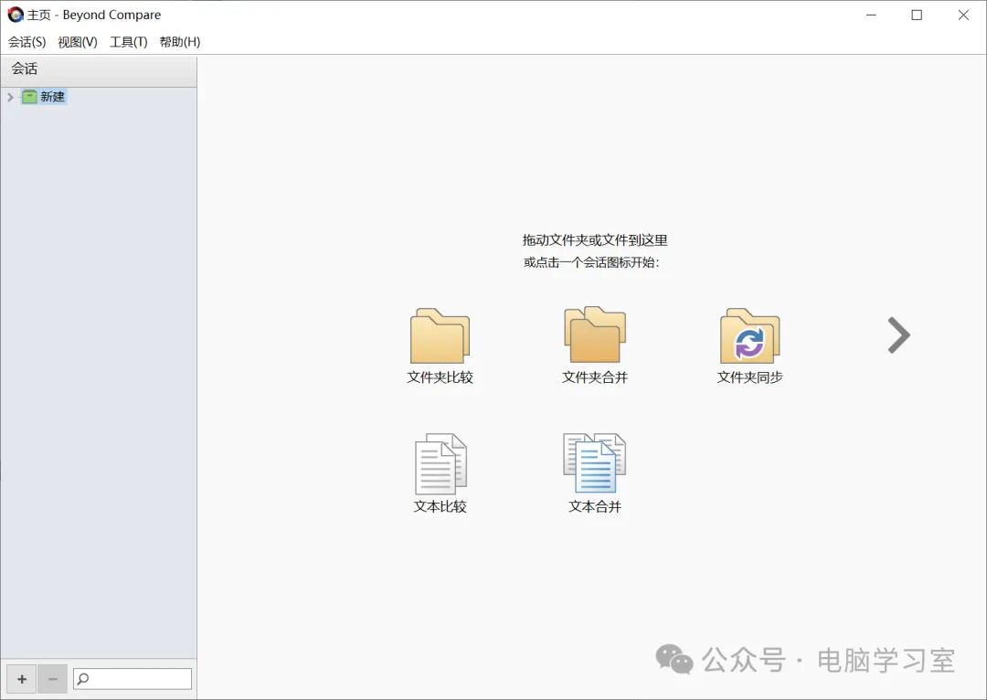Show more session types with right chevron

point(899,334)
